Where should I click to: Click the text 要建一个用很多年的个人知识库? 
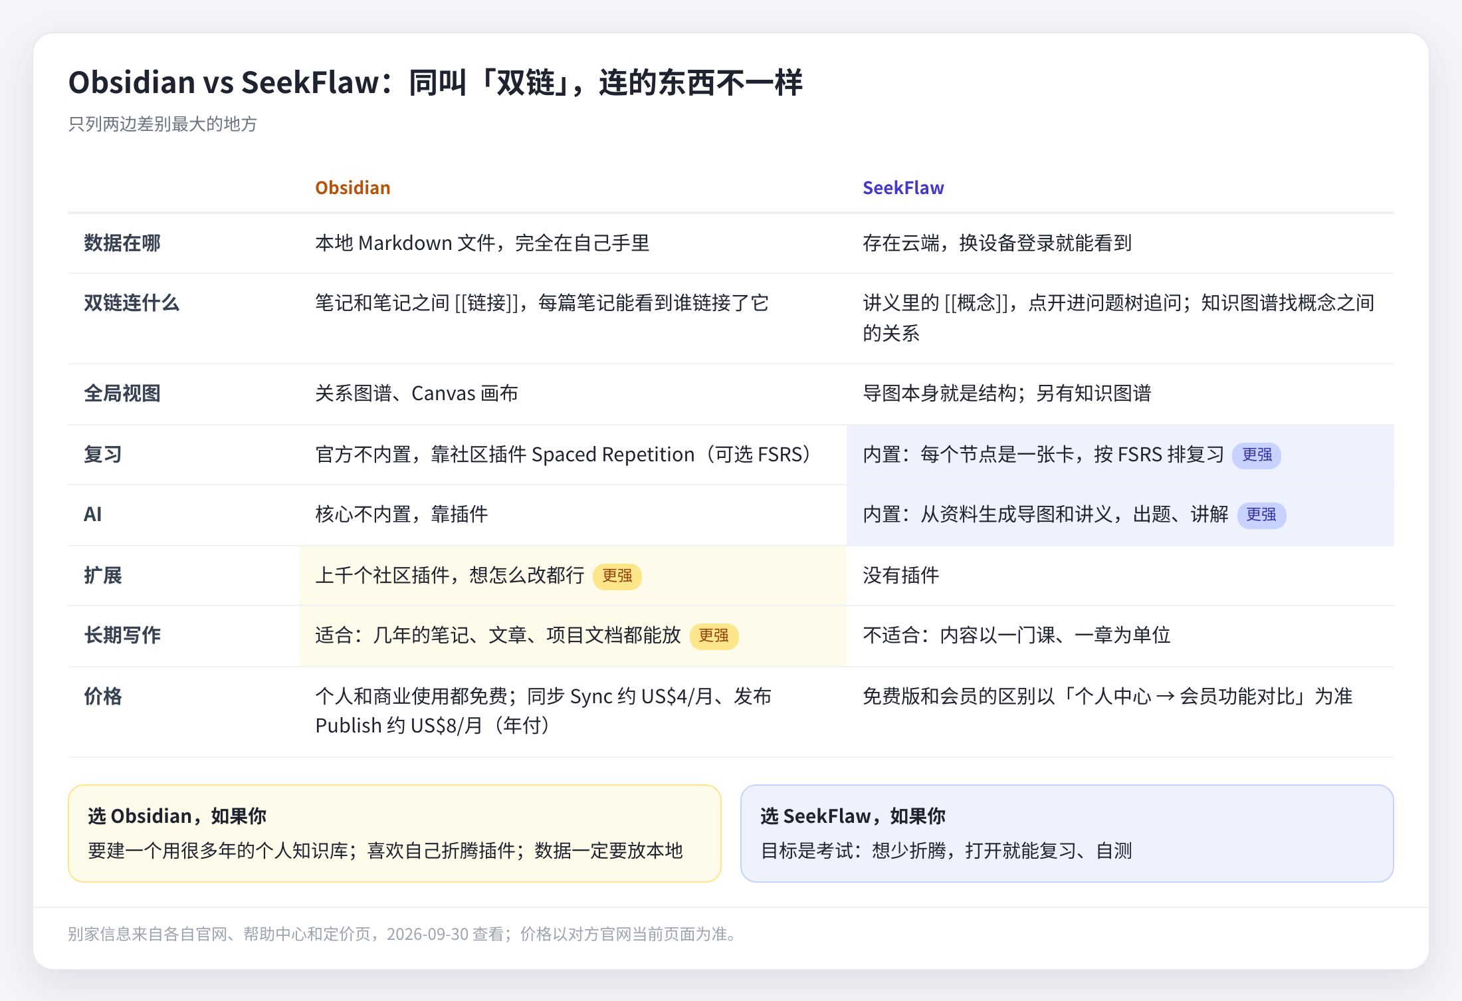pos(218,851)
